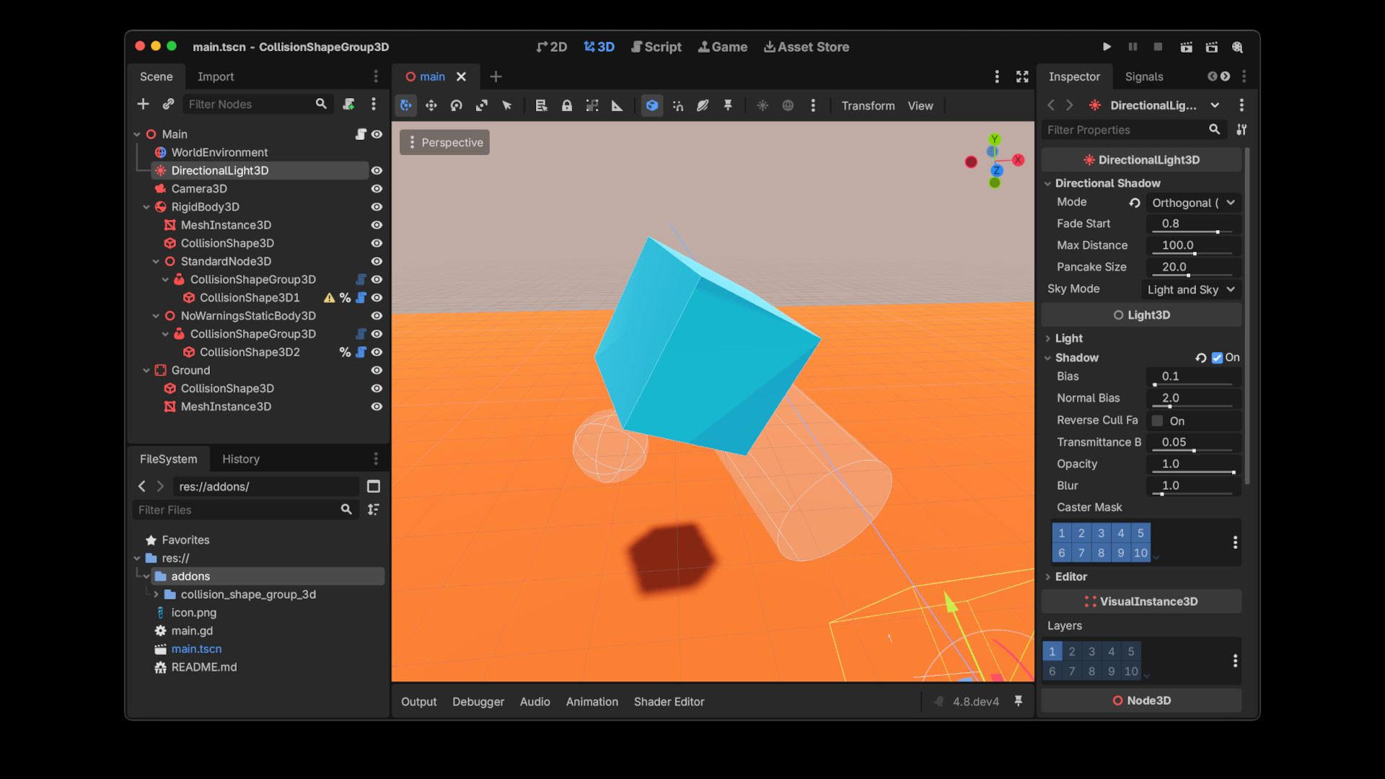This screenshot has width=1385, height=779.
Task: Click the ruler mode icon
Action: coord(617,105)
